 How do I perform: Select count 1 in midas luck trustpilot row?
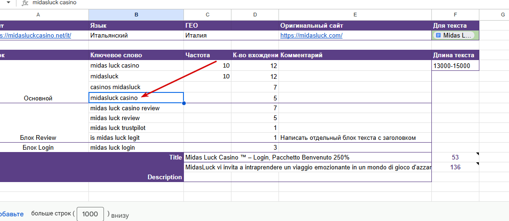coord(255,128)
